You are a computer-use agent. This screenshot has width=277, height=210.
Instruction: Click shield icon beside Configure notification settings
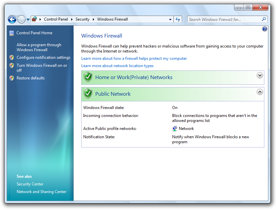(x=12, y=57)
